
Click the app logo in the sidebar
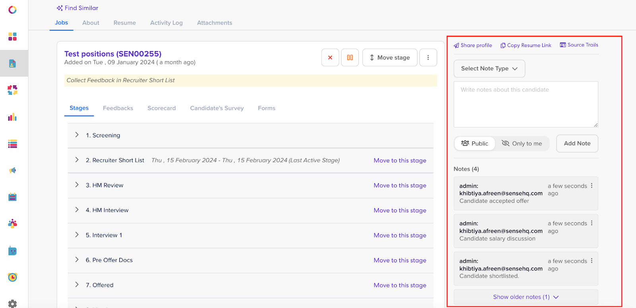(x=12, y=10)
